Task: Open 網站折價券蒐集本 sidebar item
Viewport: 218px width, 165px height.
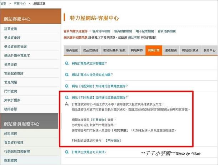Action: click(17, 55)
